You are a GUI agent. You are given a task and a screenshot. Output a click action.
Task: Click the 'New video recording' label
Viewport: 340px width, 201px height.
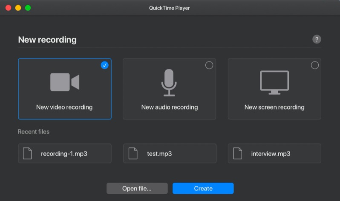(64, 107)
